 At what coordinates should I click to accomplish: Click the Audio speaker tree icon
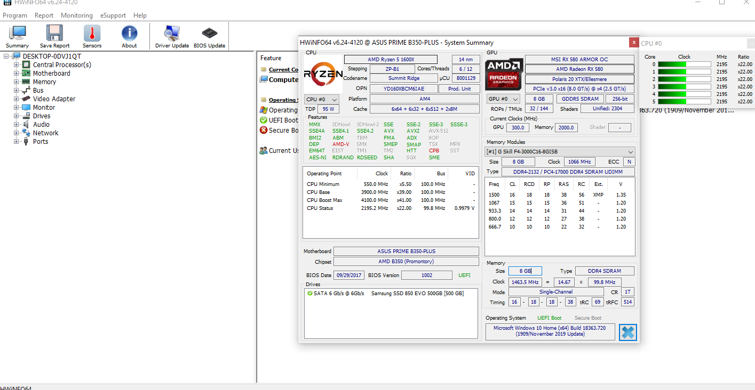26,125
